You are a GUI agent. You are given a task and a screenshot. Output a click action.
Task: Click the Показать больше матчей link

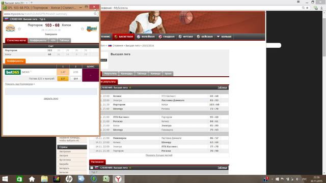click(159, 155)
